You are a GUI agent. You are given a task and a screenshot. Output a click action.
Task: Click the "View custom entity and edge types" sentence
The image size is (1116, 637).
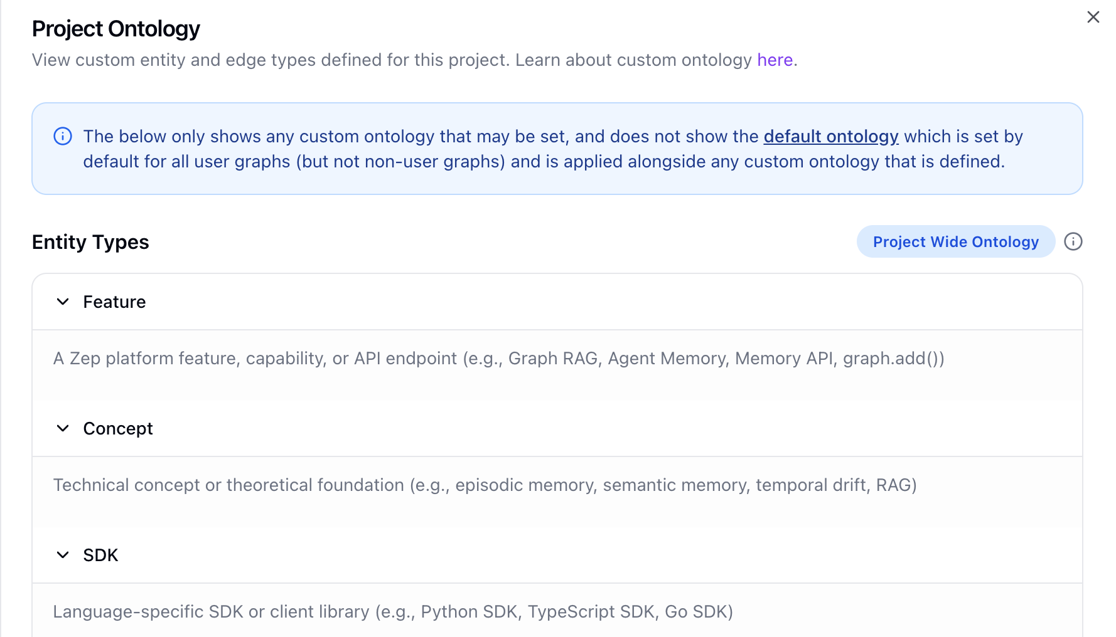pos(270,60)
